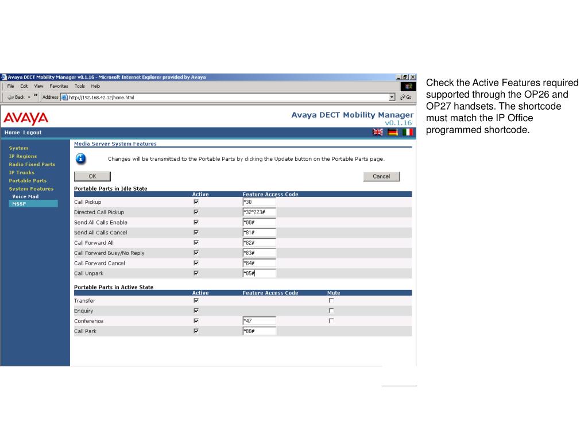Click the Directed Call Pickup code field
588x441 pixels.
click(259, 212)
